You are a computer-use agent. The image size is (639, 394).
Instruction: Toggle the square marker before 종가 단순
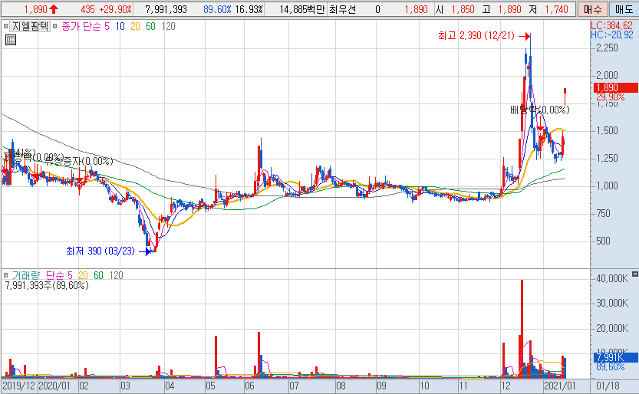[x=54, y=27]
